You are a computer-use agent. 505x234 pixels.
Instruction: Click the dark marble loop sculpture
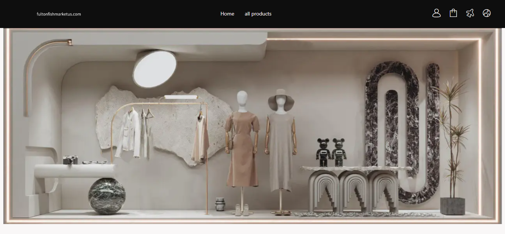pyautogui.click(x=403, y=129)
